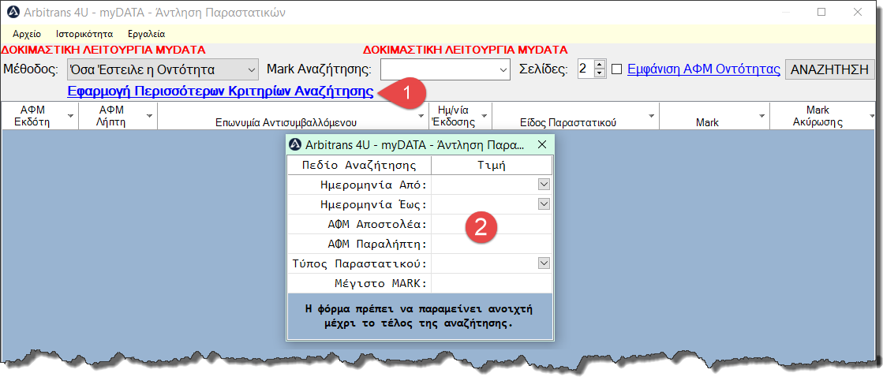Open filter arrow of Επωνυμία Αντισυμβαλλόμενου column
The height and width of the screenshot is (377, 883).
pyautogui.click(x=421, y=115)
